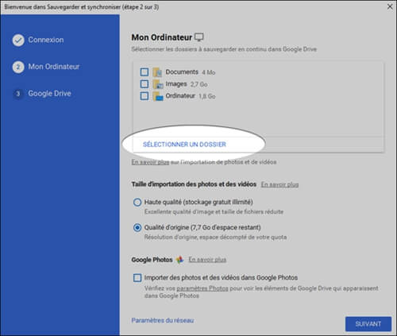Check the Images folder checkbox
The width and height of the screenshot is (397, 336).
click(145, 84)
